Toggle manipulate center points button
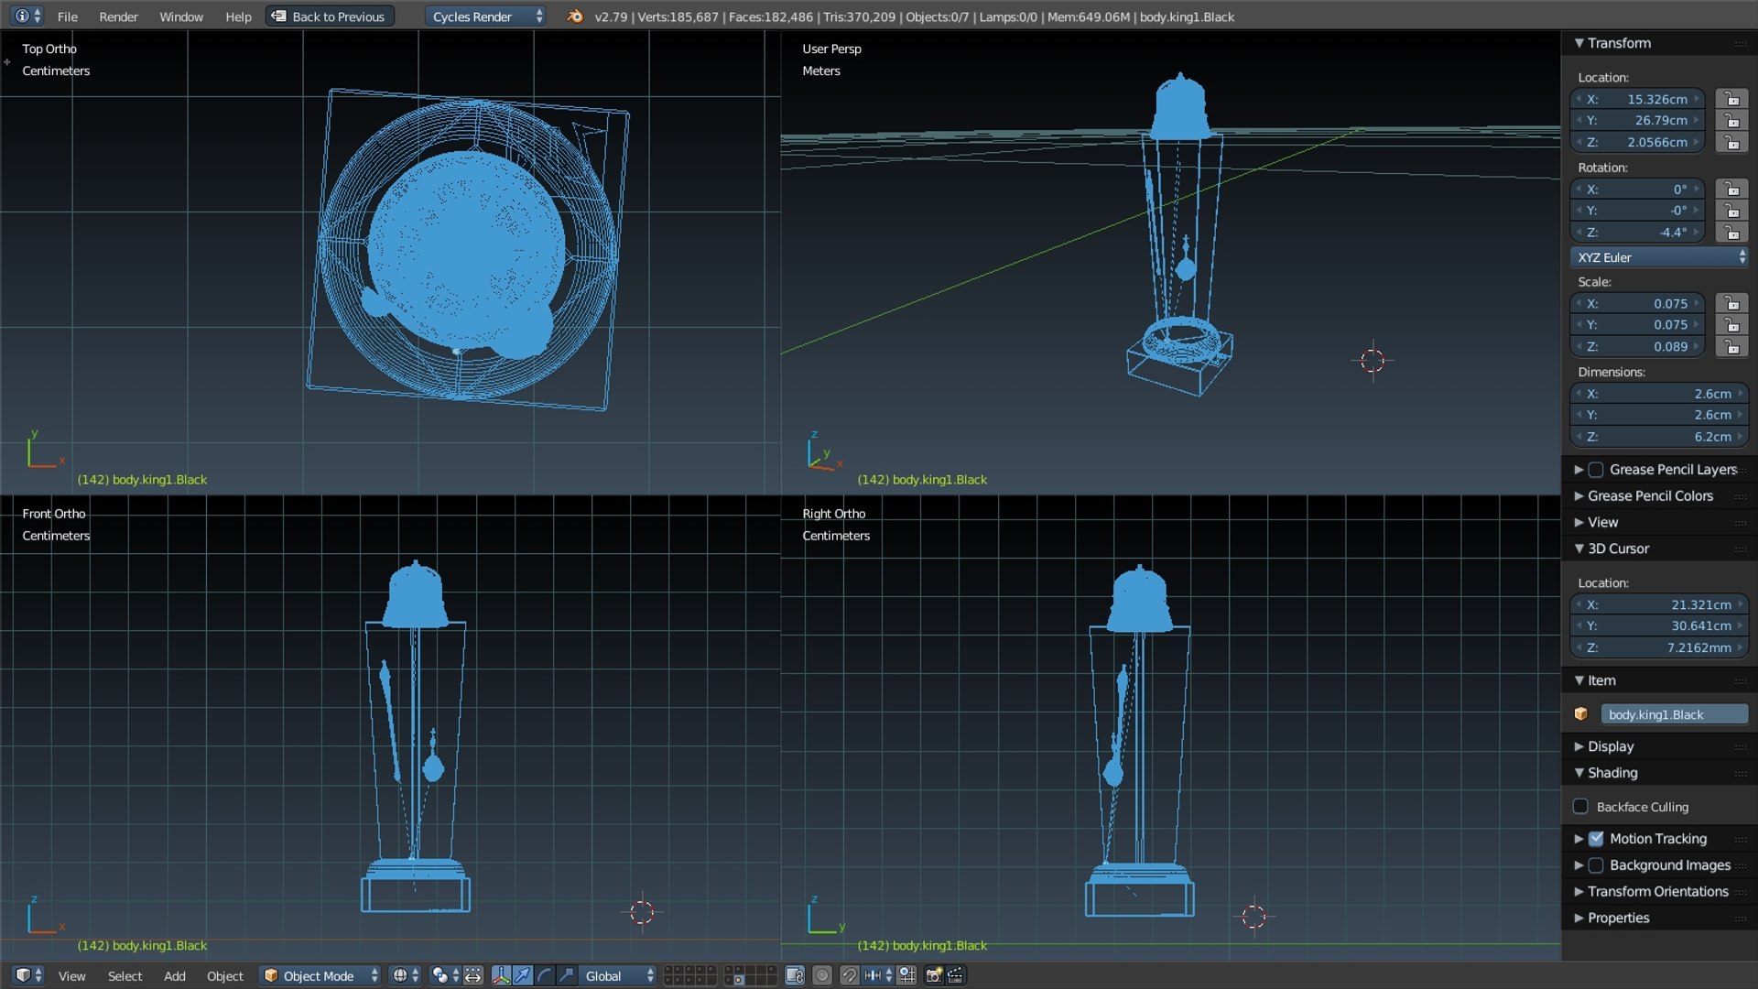 click(x=472, y=975)
